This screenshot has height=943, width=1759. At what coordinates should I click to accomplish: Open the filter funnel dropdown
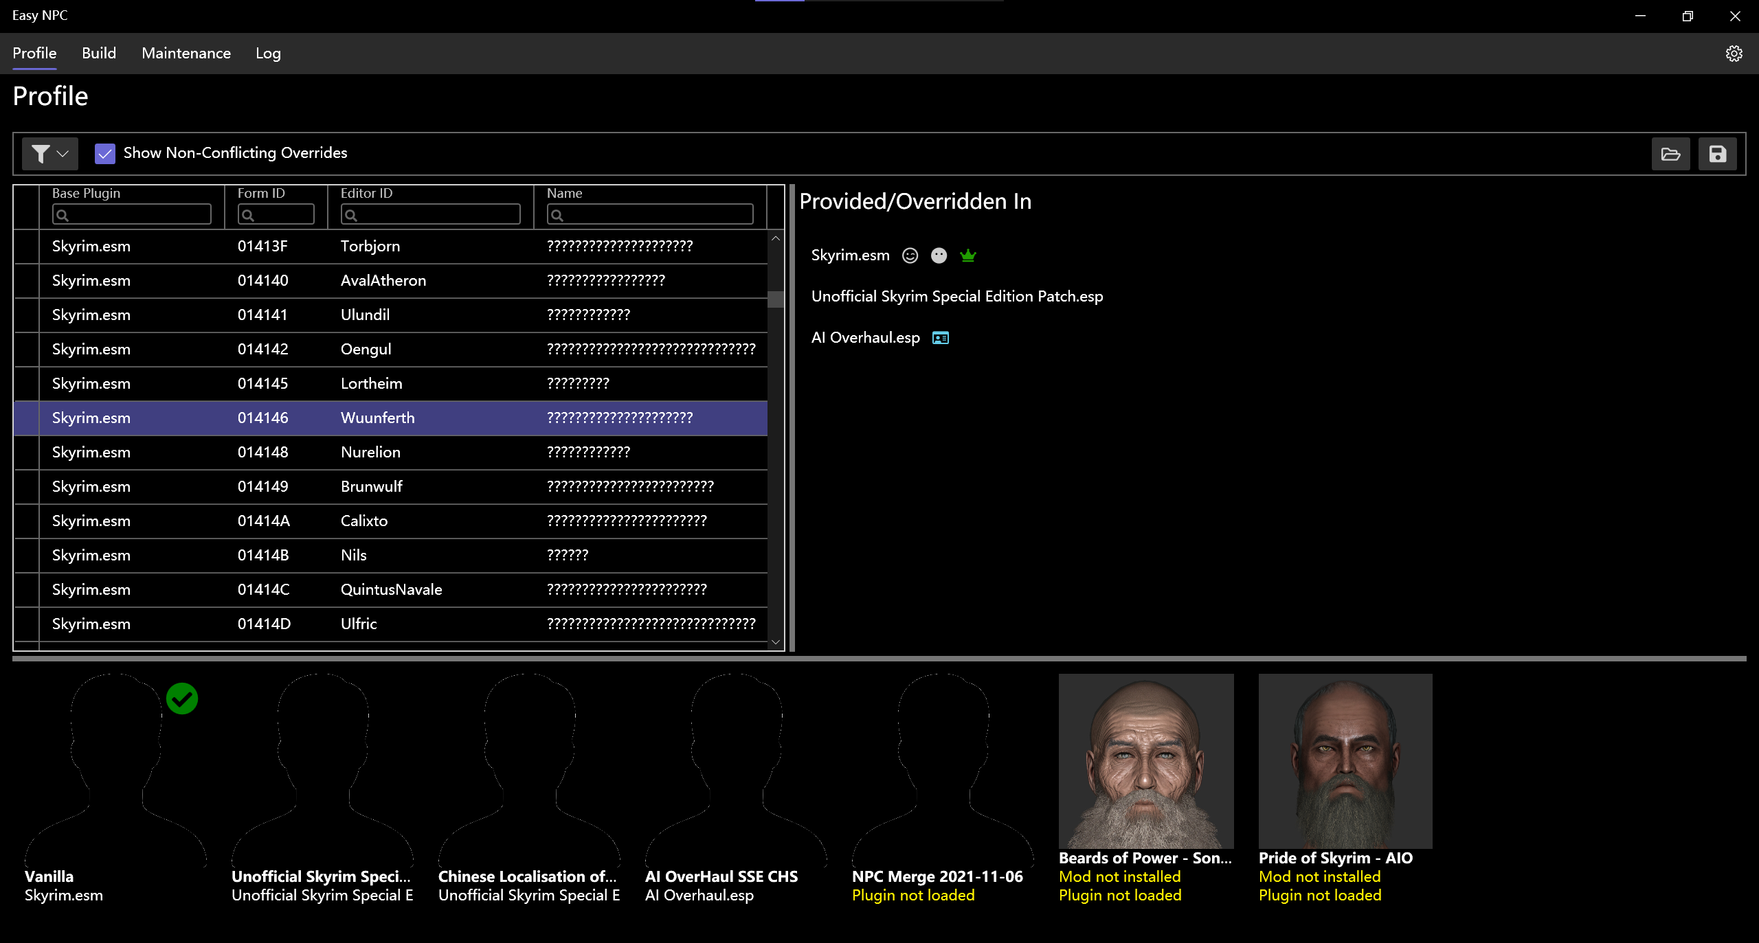point(50,154)
